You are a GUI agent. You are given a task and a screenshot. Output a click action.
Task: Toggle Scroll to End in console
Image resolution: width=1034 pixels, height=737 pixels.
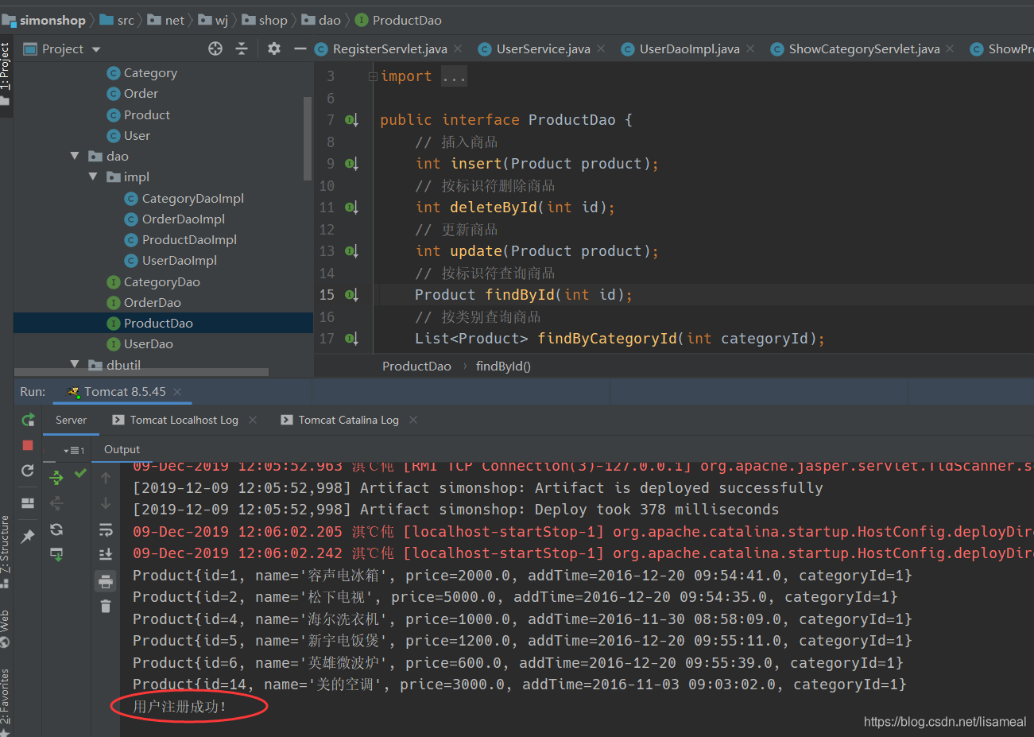pos(106,554)
